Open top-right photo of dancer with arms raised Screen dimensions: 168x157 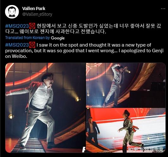(x=126, y=85)
